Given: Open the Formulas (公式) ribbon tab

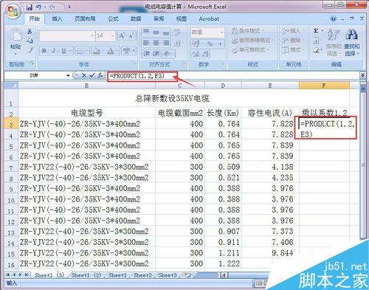Looking at the screenshot, I should 113,18.
